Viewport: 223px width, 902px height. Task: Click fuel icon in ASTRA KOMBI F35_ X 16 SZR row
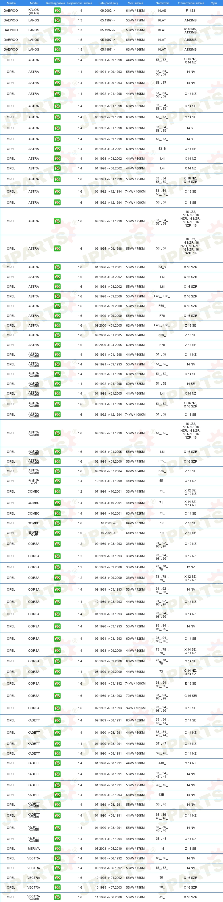[57, 461]
